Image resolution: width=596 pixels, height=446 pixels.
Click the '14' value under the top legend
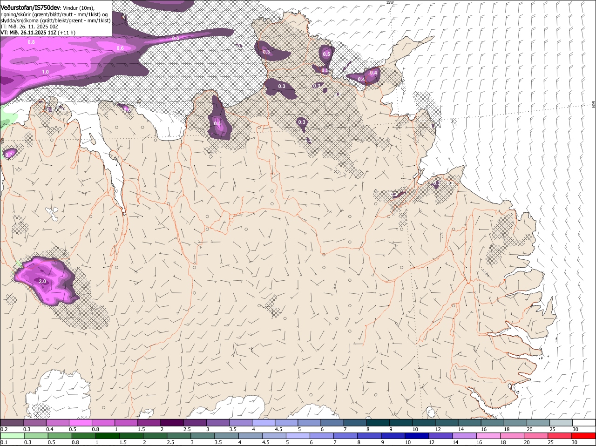tap(461, 429)
